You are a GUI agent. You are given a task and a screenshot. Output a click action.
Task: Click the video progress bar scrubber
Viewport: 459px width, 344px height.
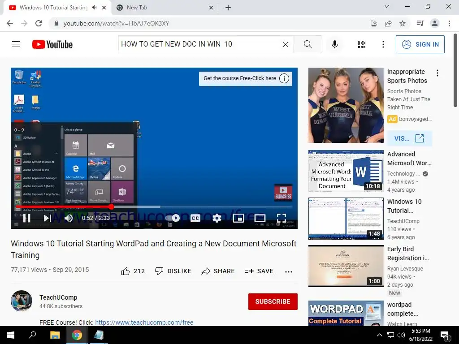[x=111, y=207]
